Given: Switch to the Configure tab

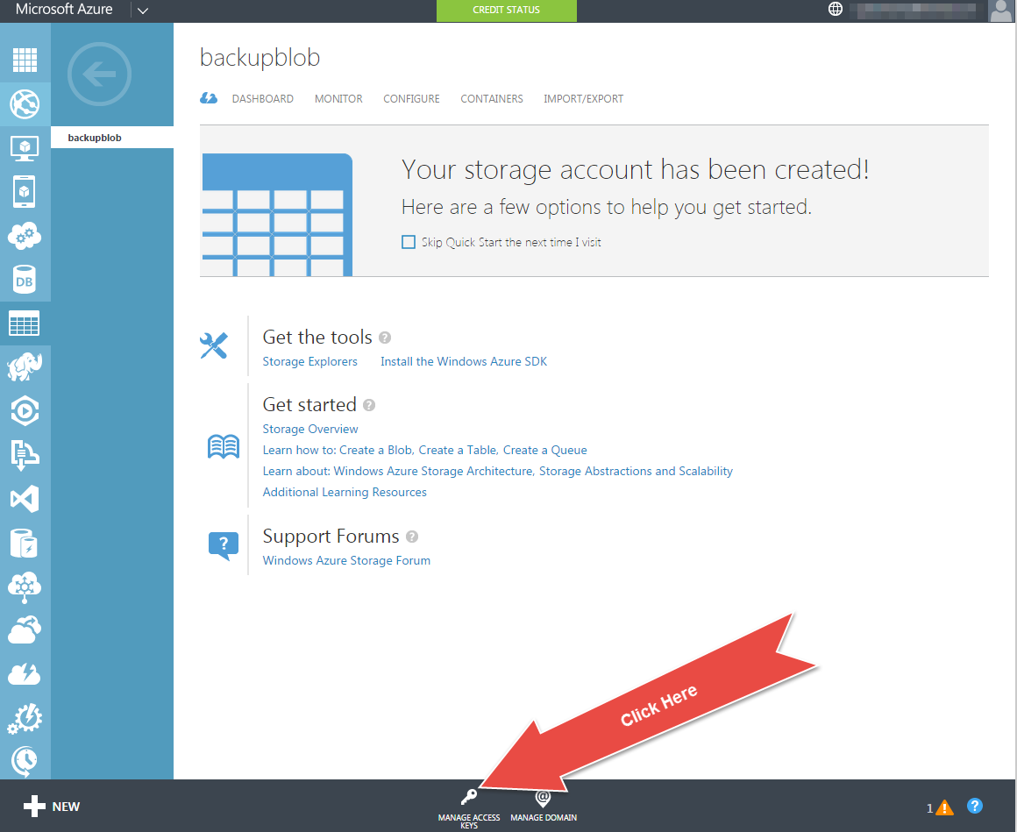Looking at the screenshot, I should pos(411,98).
